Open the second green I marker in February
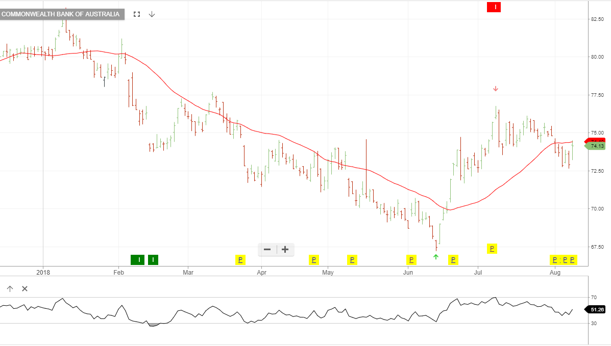 click(153, 259)
